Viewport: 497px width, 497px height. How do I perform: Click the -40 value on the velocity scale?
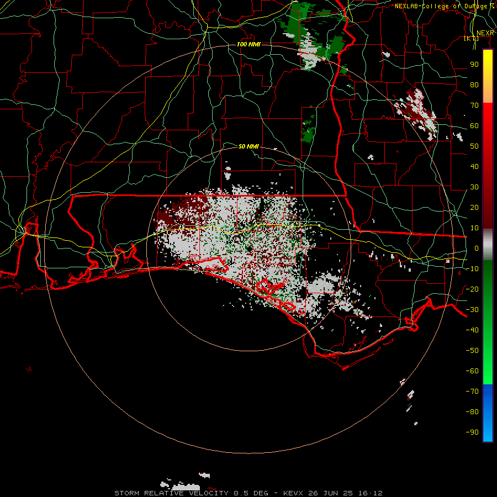pos(472,330)
